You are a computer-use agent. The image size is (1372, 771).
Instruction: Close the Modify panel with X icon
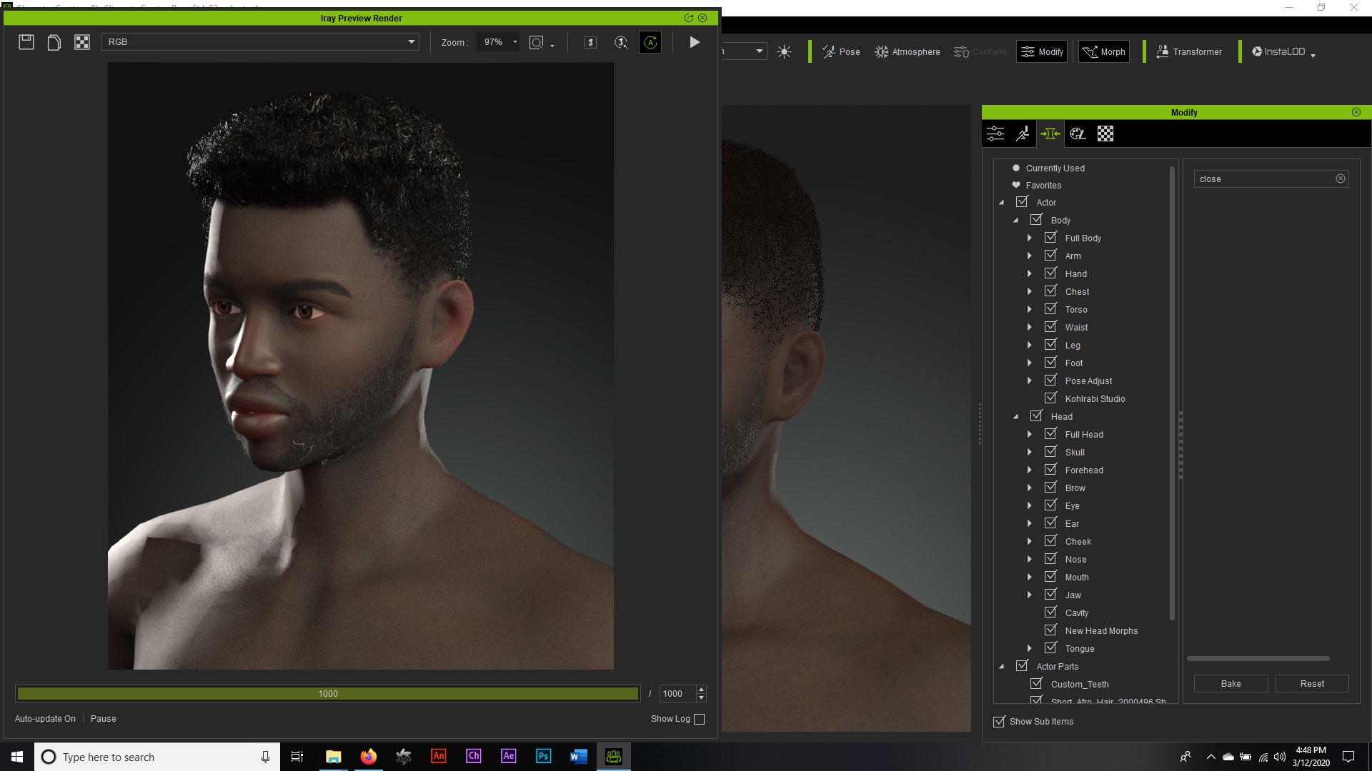point(1356,112)
